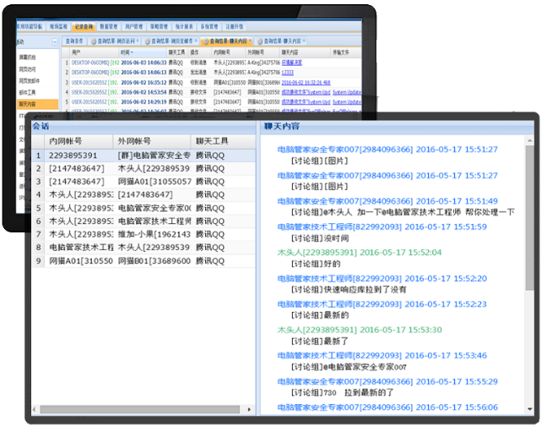The width and height of the screenshot is (547, 426).
Task: Open the 12333 chat content link
Action: (x=288, y=73)
